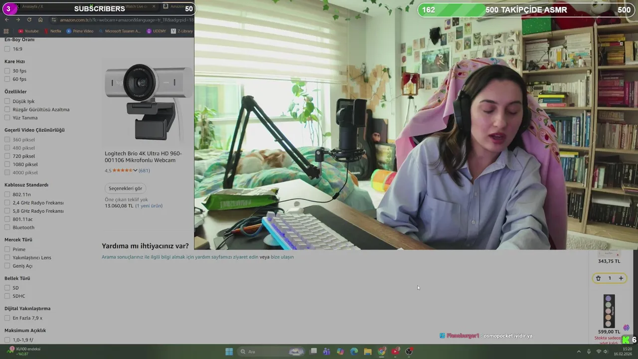Screen dimensions: 638x359
Task: Check the 60 fps filter
Action: pyautogui.click(x=7, y=79)
